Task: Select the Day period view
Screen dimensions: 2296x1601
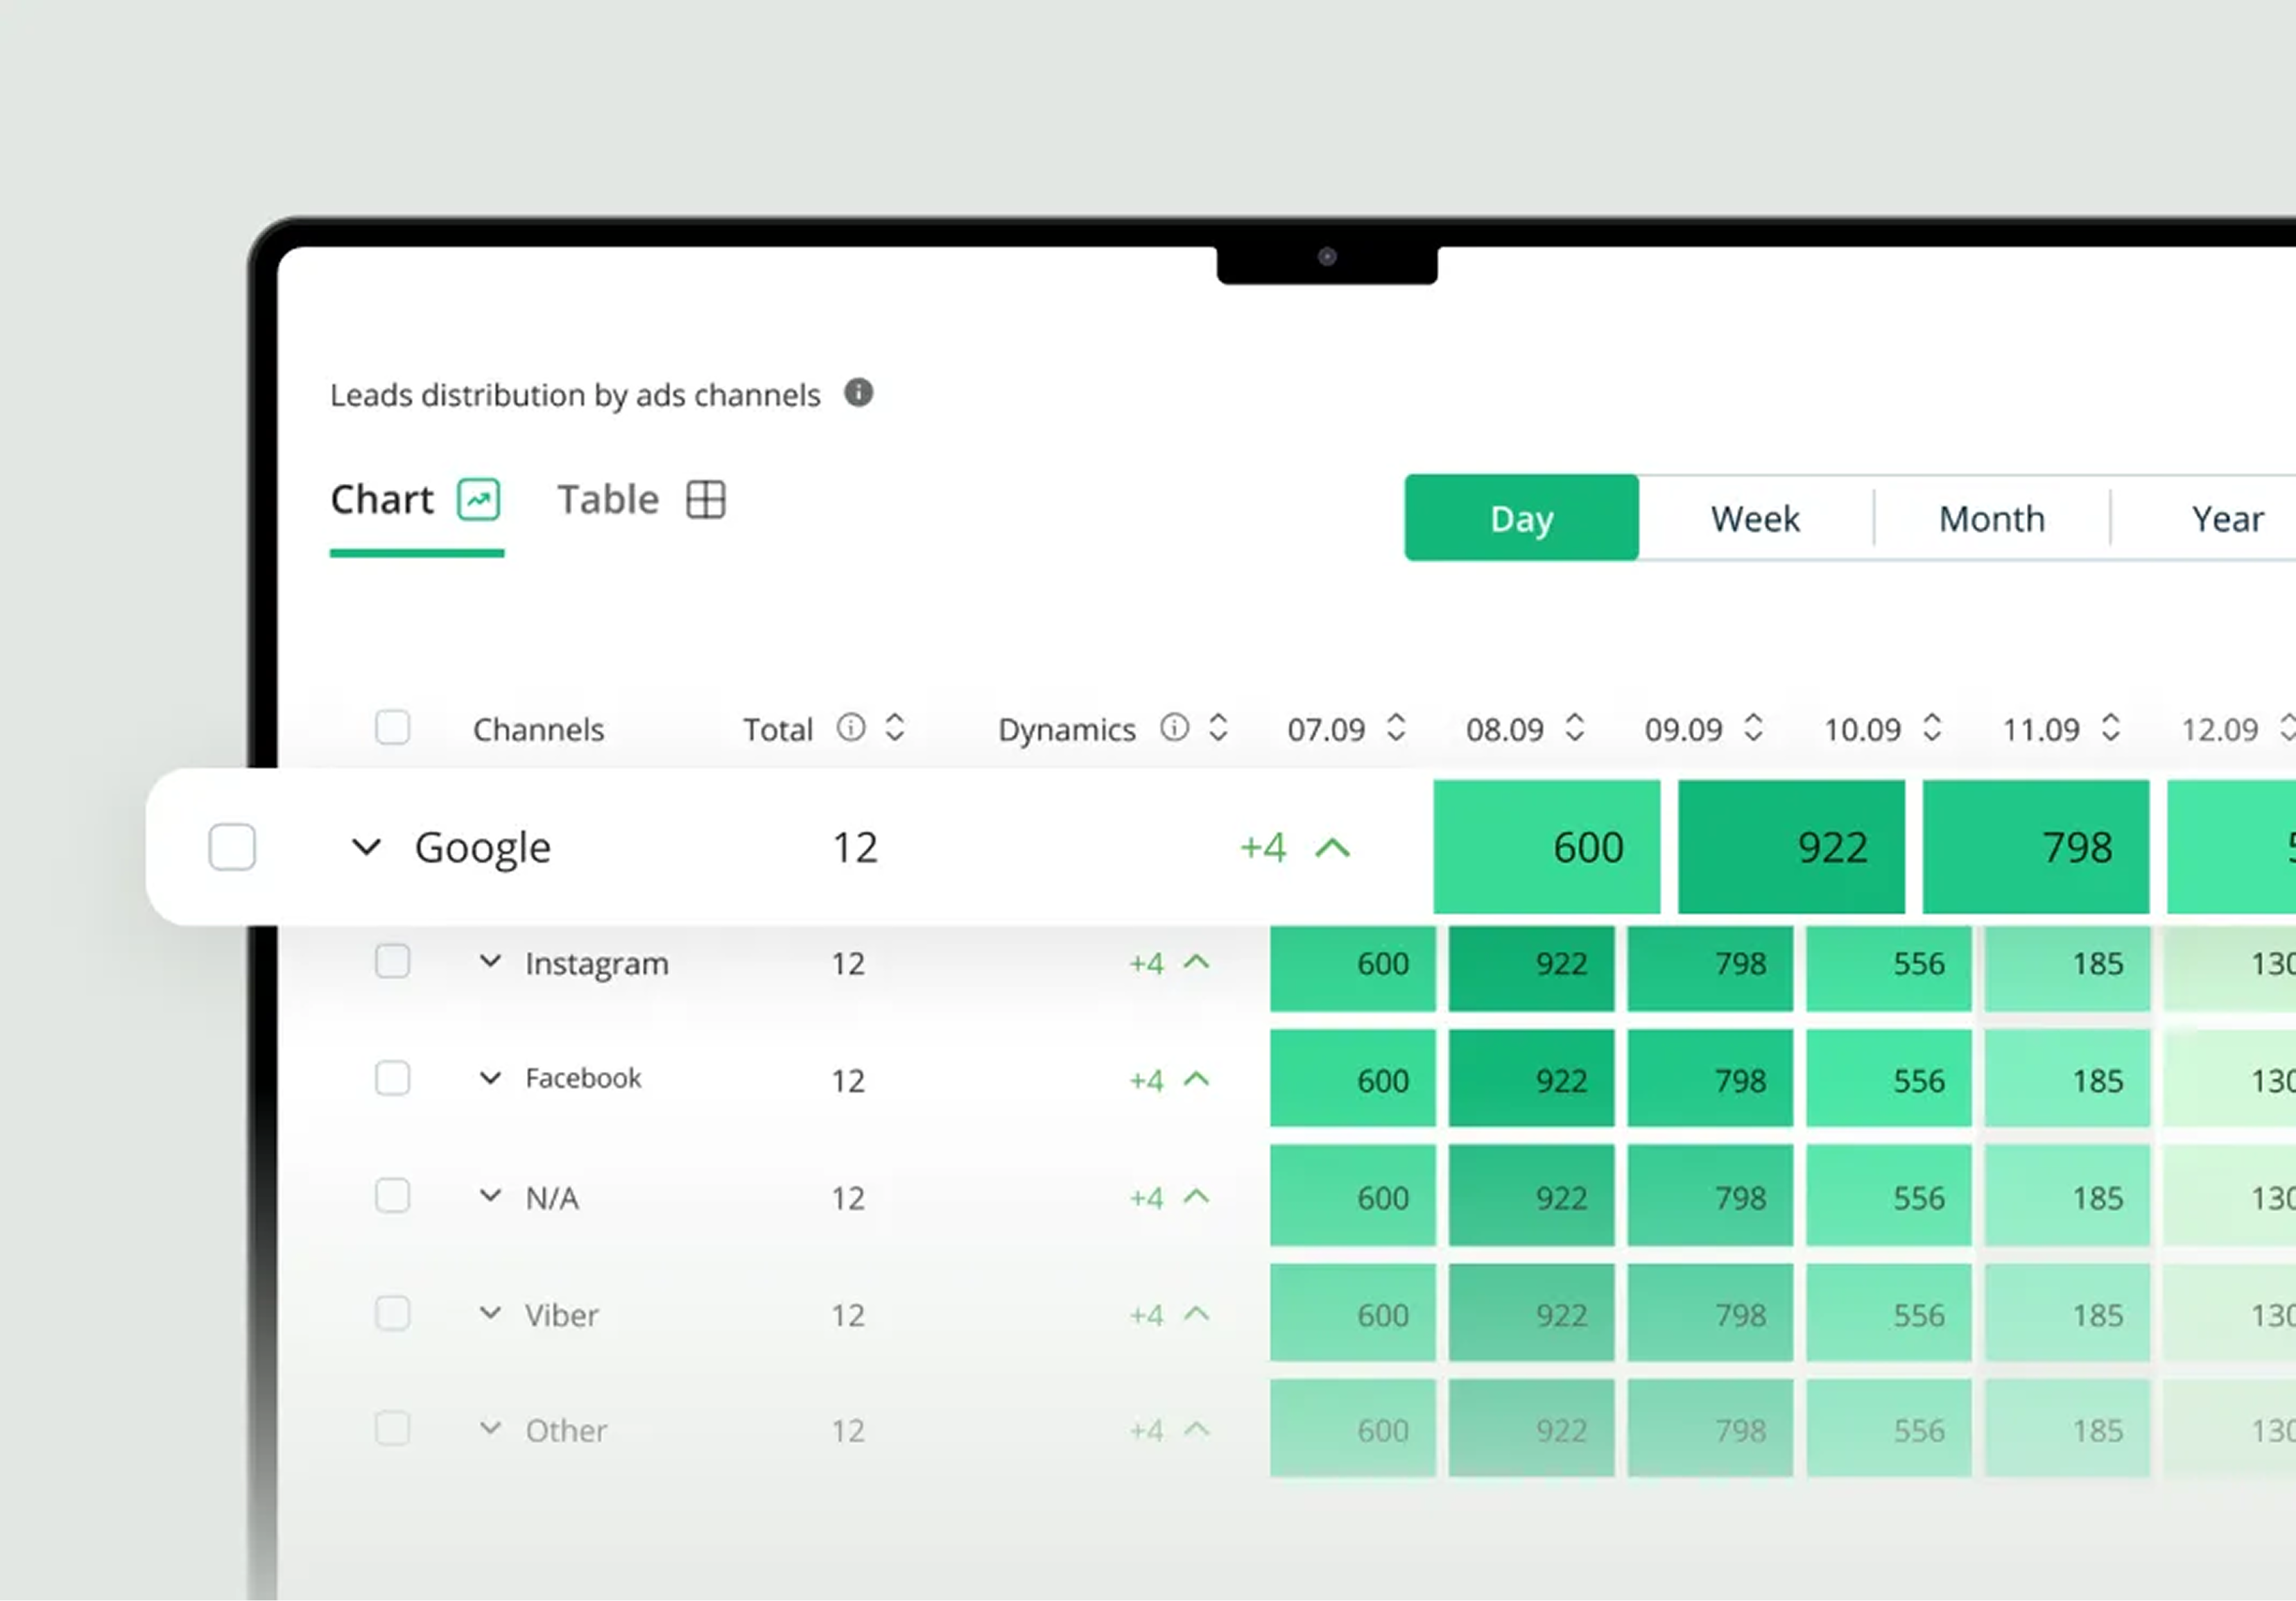Action: coord(1521,518)
